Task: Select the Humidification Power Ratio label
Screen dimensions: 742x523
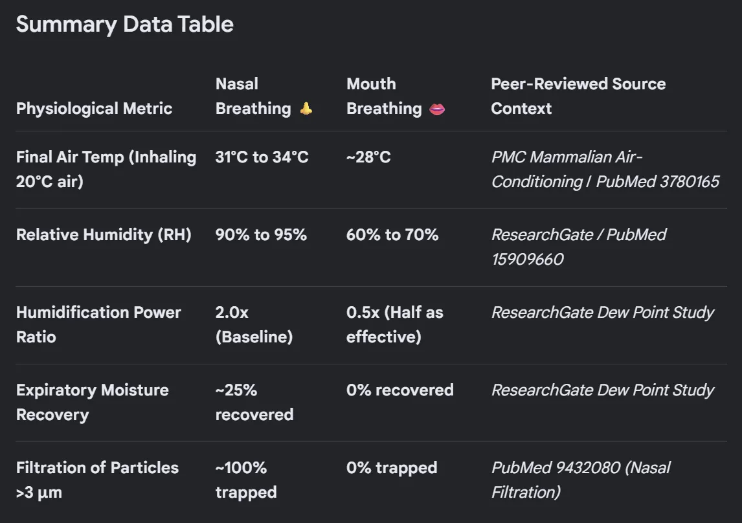Action: point(98,324)
